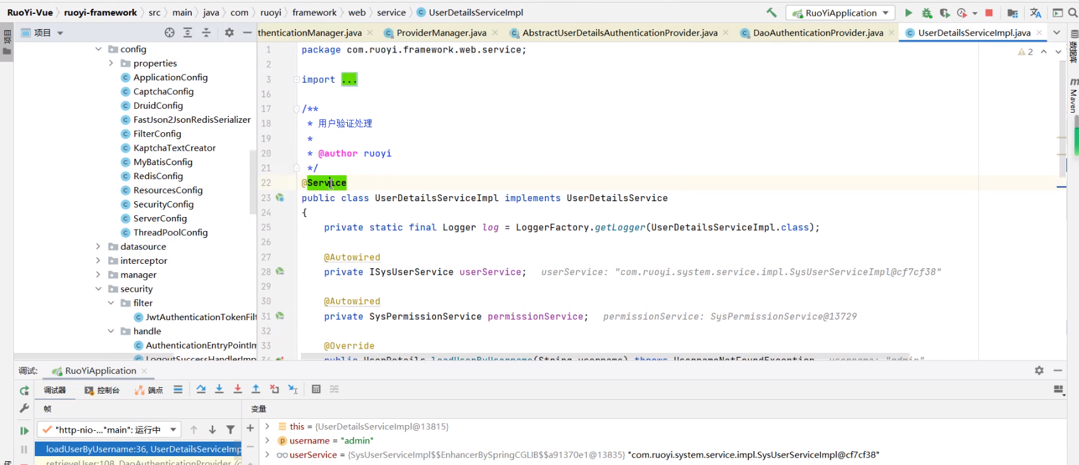Expand the username variable node

pos(268,440)
